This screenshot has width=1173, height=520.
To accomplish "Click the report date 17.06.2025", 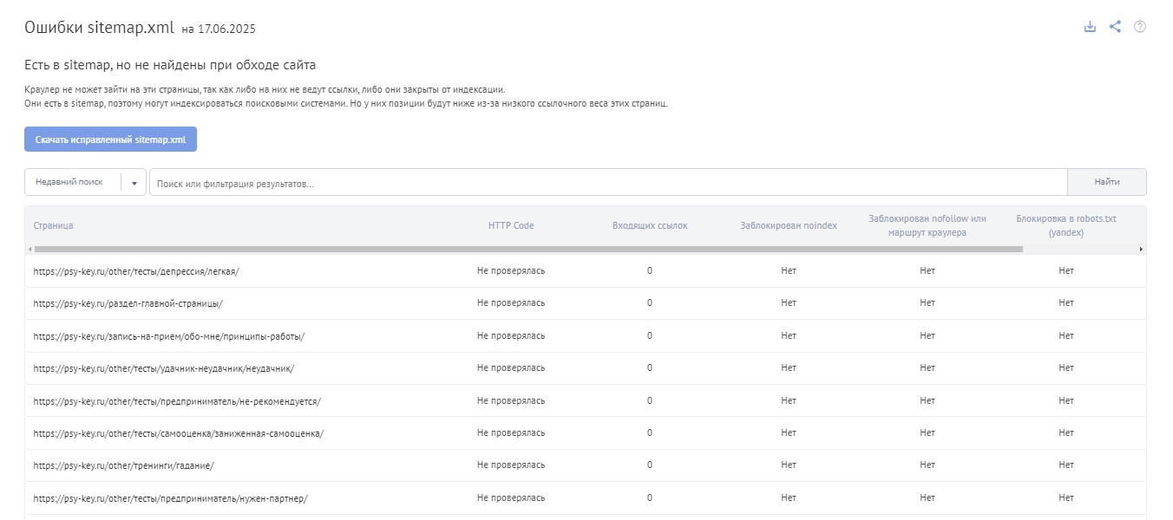I will tap(226, 29).
